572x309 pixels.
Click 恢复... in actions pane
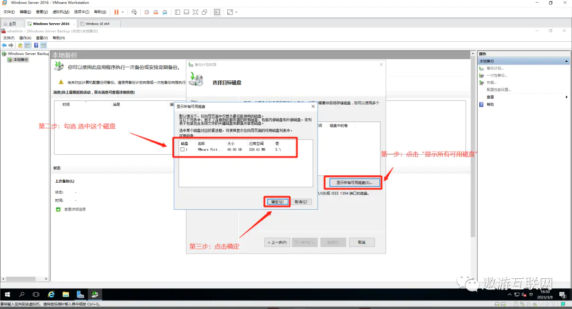coord(491,82)
